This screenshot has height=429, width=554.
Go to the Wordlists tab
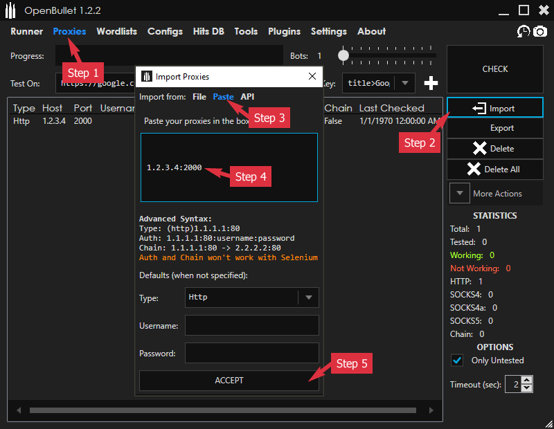116,31
